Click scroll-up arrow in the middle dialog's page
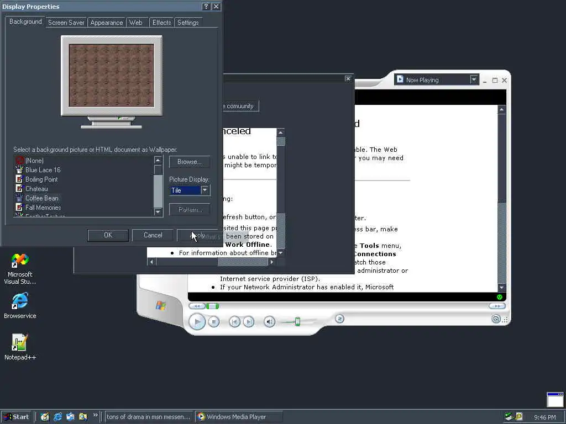The width and height of the screenshot is (566, 424). point(281,132)
